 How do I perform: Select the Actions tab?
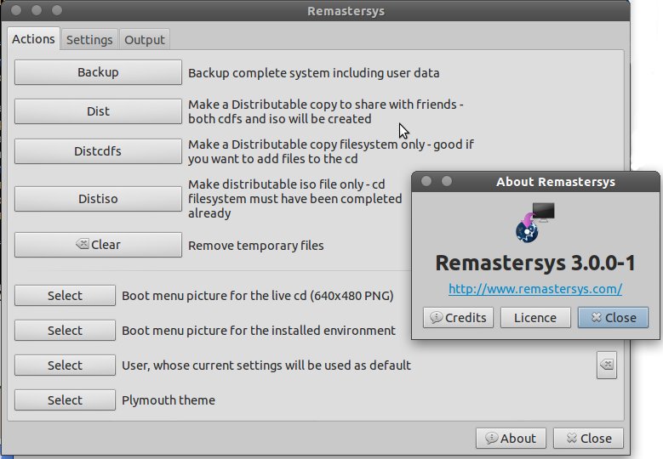(x=34, y=39)
